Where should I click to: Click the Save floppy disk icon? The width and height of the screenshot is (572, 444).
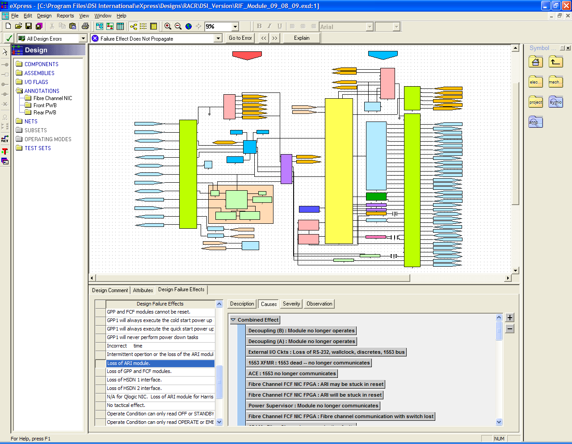pos(29,26)
